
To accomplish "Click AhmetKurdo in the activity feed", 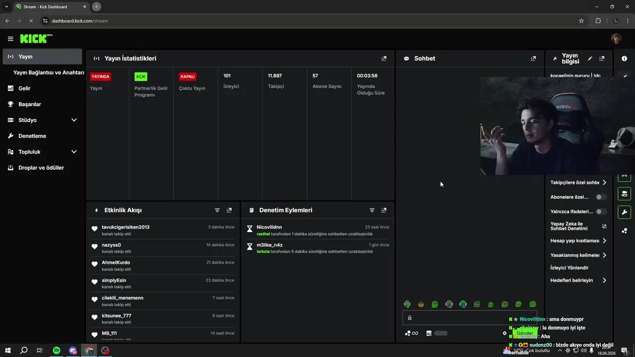I will [116, 262].
